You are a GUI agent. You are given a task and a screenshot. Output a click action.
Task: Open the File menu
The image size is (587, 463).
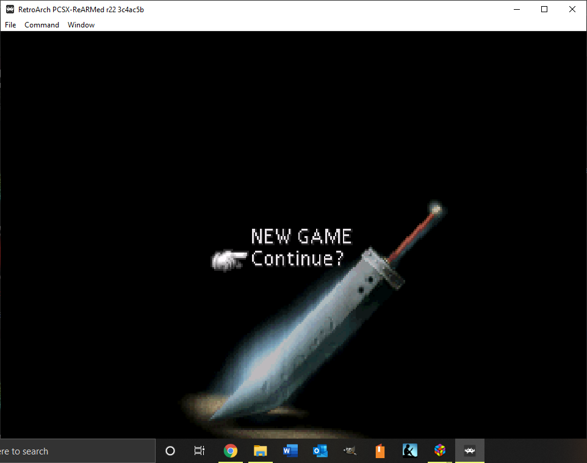pos(10,24)
